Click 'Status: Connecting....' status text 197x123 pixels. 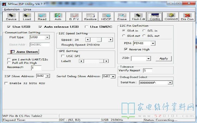click(160, 120)
